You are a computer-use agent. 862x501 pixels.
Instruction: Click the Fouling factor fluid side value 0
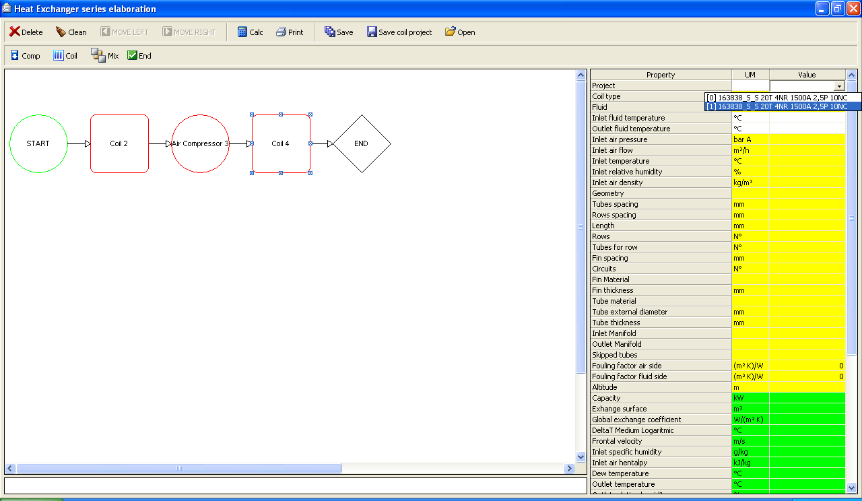point(807,376)
